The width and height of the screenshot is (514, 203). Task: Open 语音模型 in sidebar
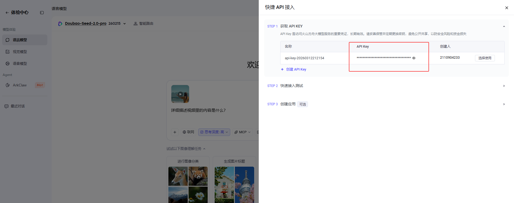tap(20, 64)
